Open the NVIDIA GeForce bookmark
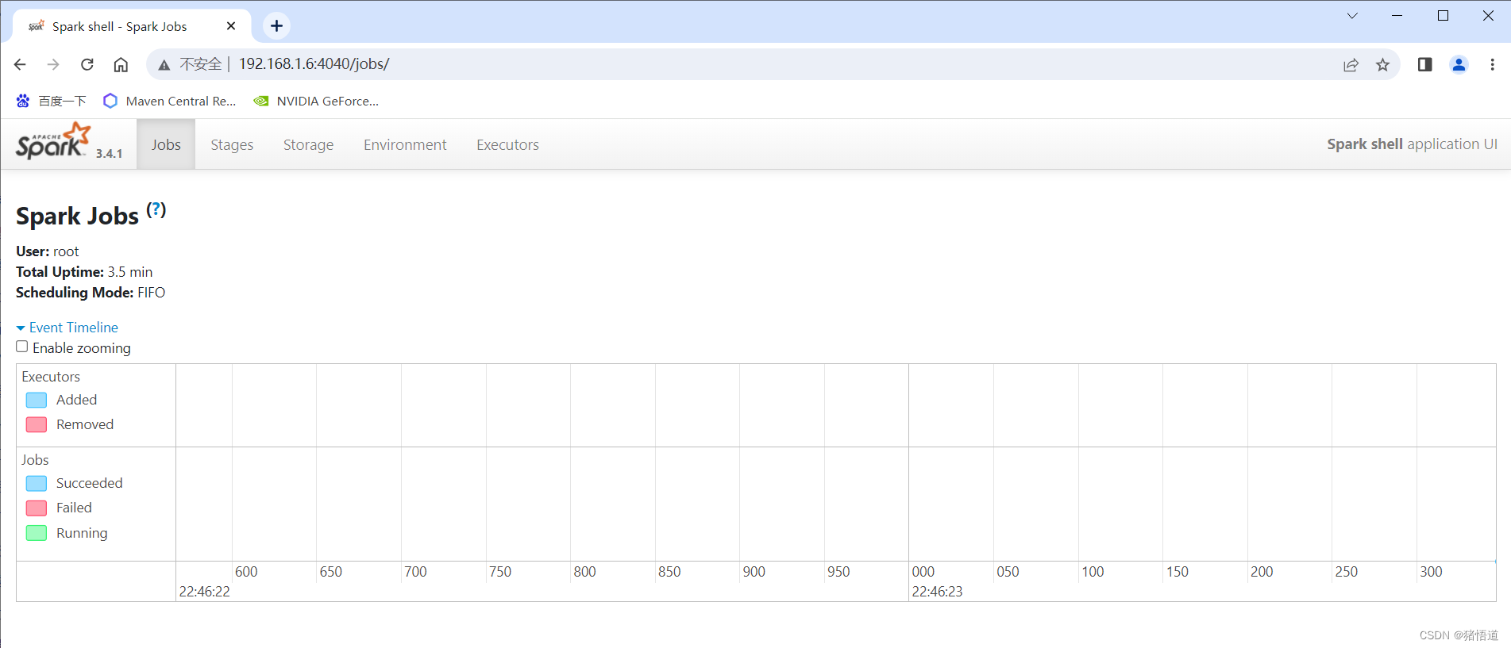This screenshot has width=1511, height=648. pyautogui.click(x=316, y=101)
